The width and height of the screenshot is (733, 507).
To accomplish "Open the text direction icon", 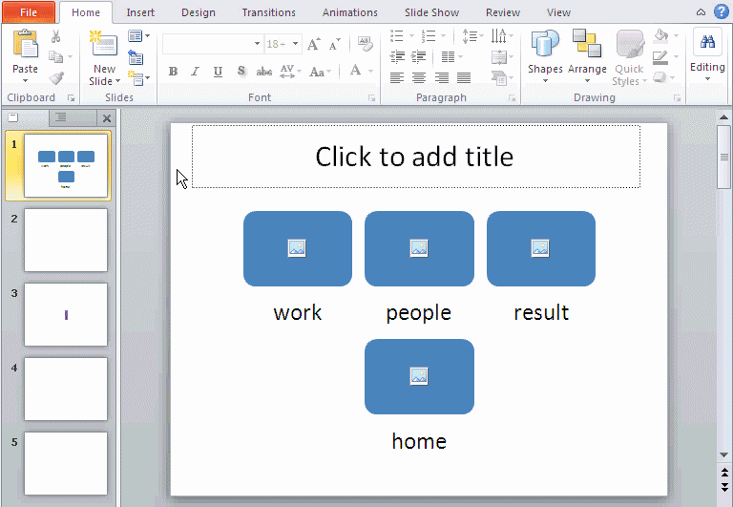I will tap(499, 36).
